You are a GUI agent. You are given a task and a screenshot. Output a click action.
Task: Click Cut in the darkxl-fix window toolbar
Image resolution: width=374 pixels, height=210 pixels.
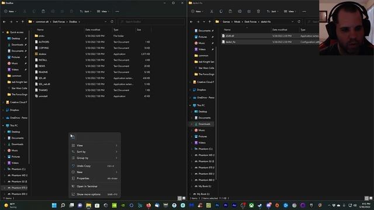point(212,12)
